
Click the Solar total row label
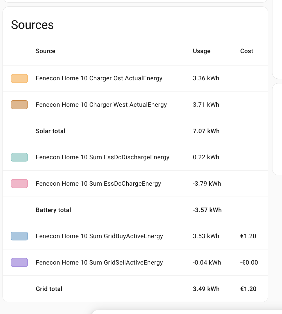(x=51, y=131)
